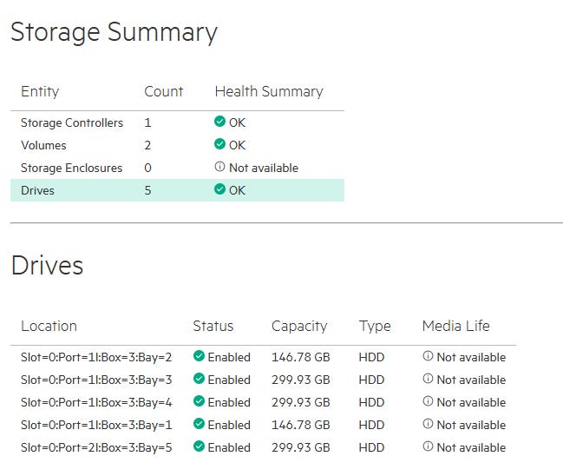Click the Health Summary column header
The width and height of the screenshot is (563, 476).
tap(268, 91)
